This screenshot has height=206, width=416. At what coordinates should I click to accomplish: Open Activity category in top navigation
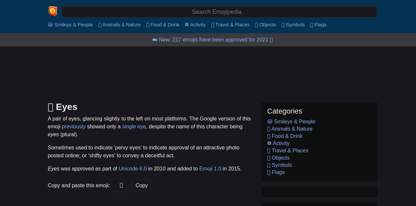tap(195, 25)
